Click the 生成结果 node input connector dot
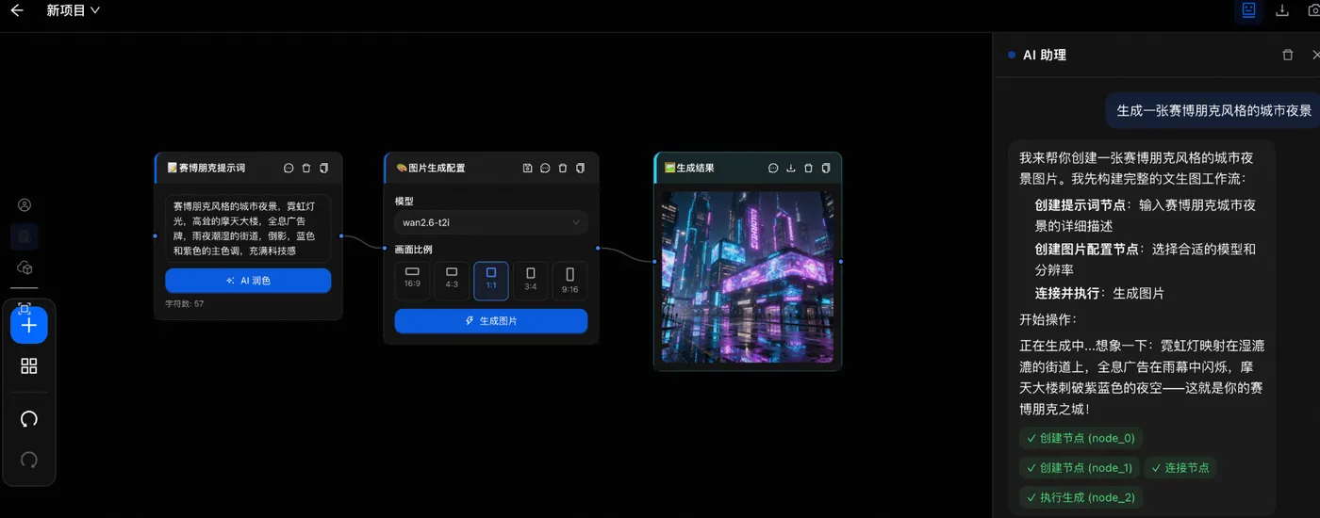This screenshot has height=518, width=1320. pyautogui.click(x=653, y=261)
